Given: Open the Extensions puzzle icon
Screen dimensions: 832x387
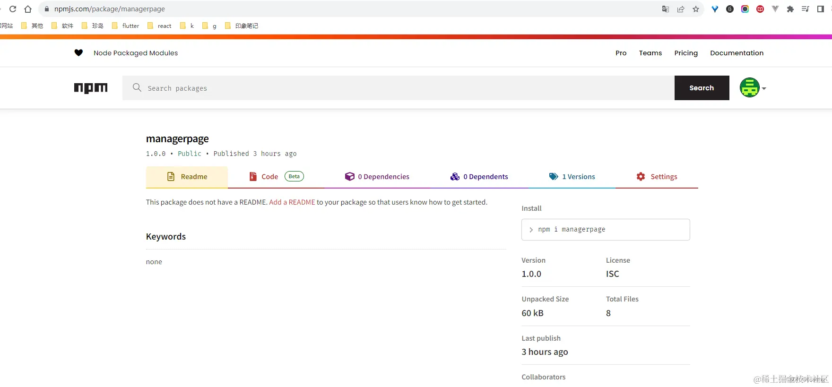Looking at the screenshot, I should click(x=790, y=9).
